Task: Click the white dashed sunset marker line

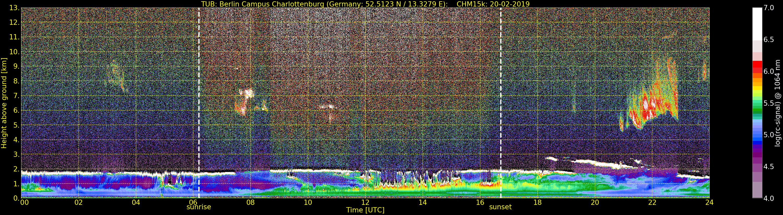Action: (x=501, y=103)
